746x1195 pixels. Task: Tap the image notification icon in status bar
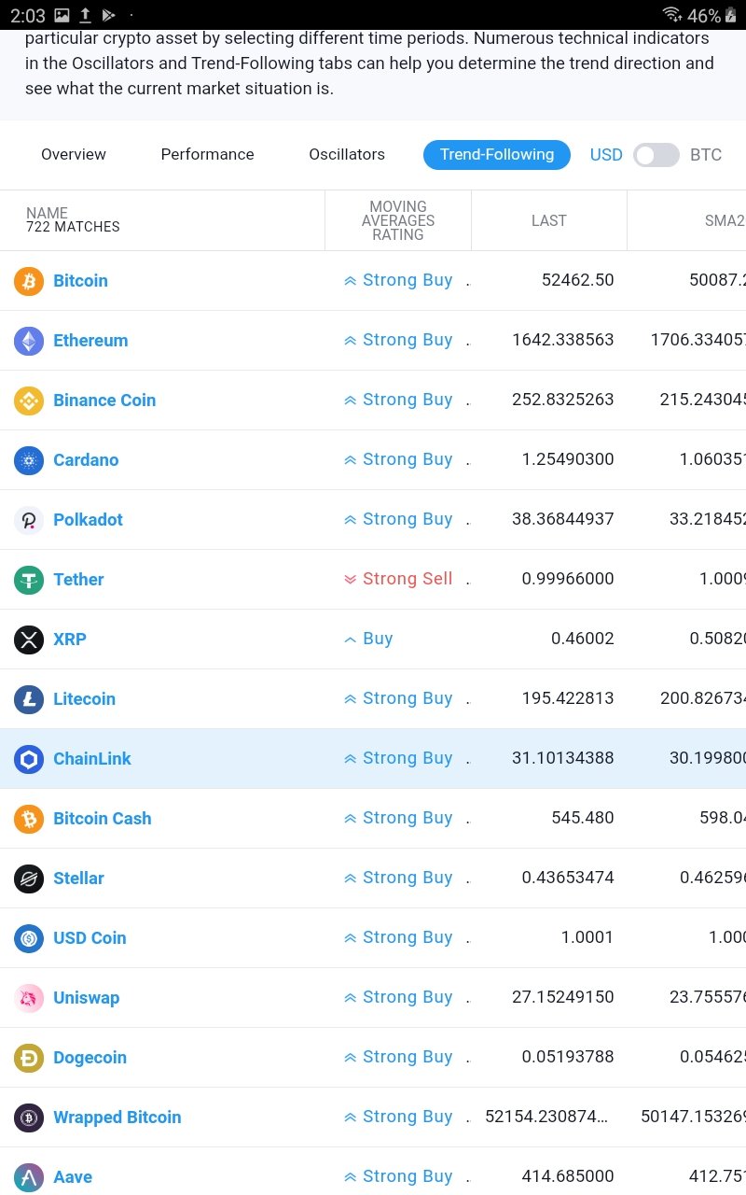coord(62,15)
